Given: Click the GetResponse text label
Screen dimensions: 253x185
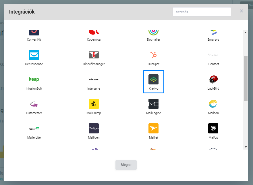Looking at the screenshot, I should click(34, 64).
